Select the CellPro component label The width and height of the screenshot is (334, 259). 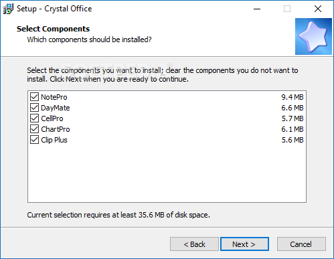(x=52, y=118)
